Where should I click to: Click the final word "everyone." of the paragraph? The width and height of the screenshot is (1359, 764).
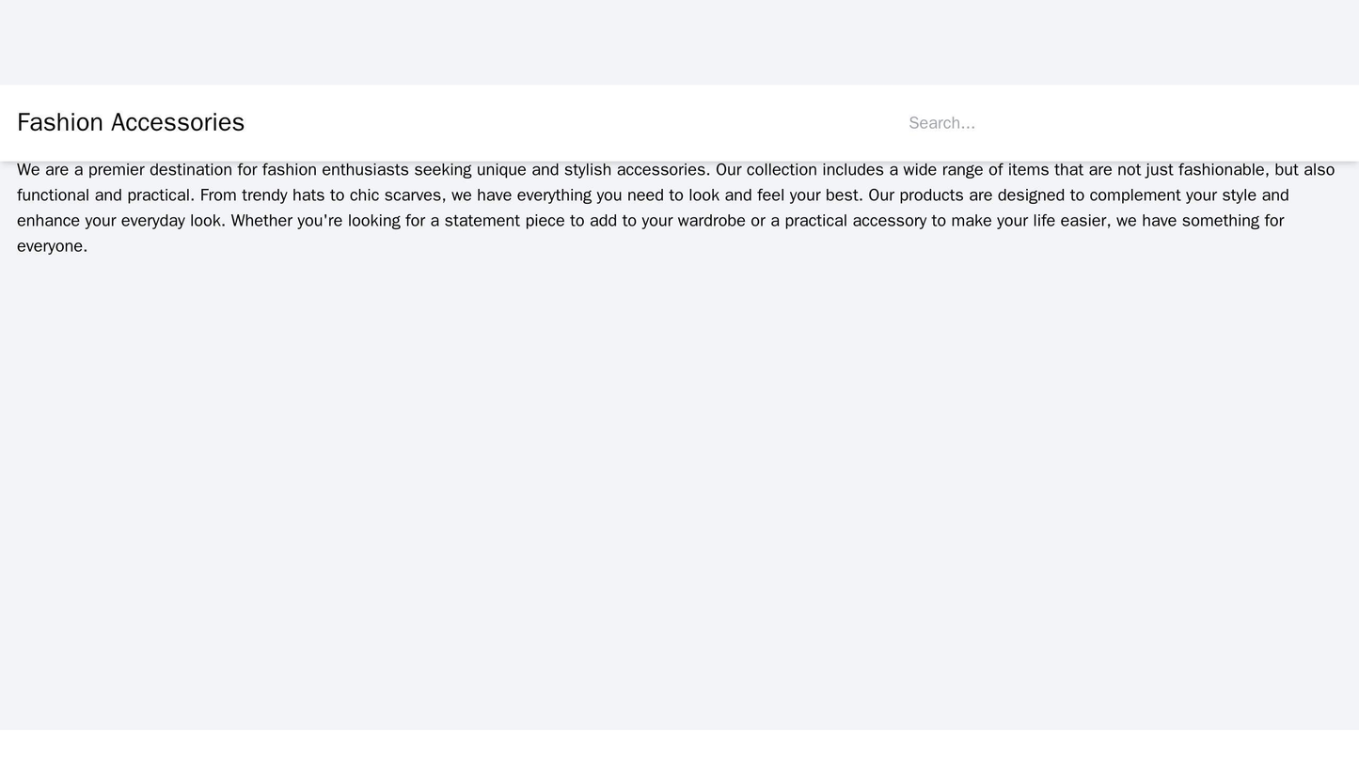[x=53, y=246]
